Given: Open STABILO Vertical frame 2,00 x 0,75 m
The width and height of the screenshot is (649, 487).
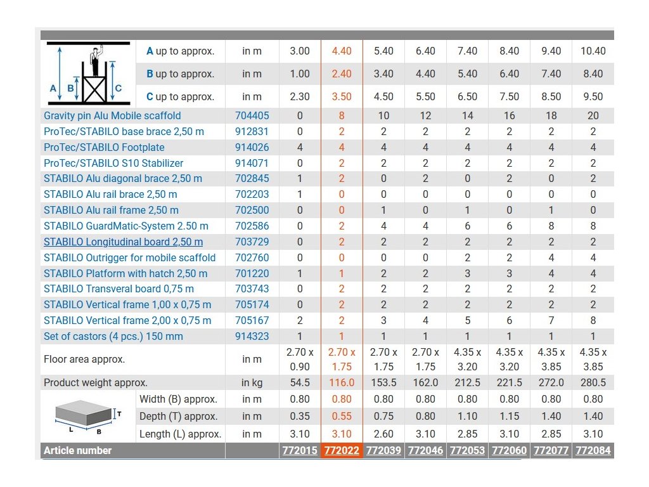Looking at the screenshot, I should click(x=127, y=320).
